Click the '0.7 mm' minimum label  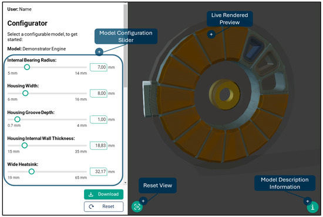14,126
